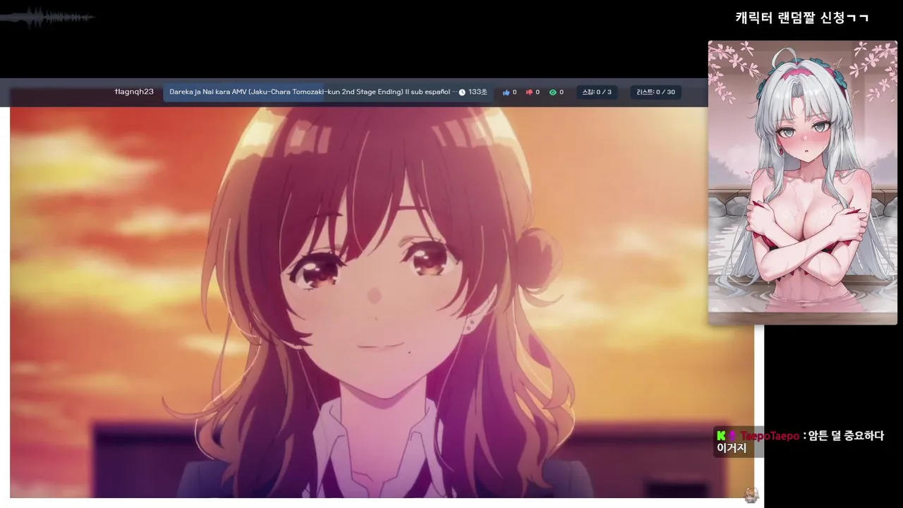Click the anime character image card on the right
Image resolution: width=903 pixels, height=508 pixels.
(x=803, y=182)
